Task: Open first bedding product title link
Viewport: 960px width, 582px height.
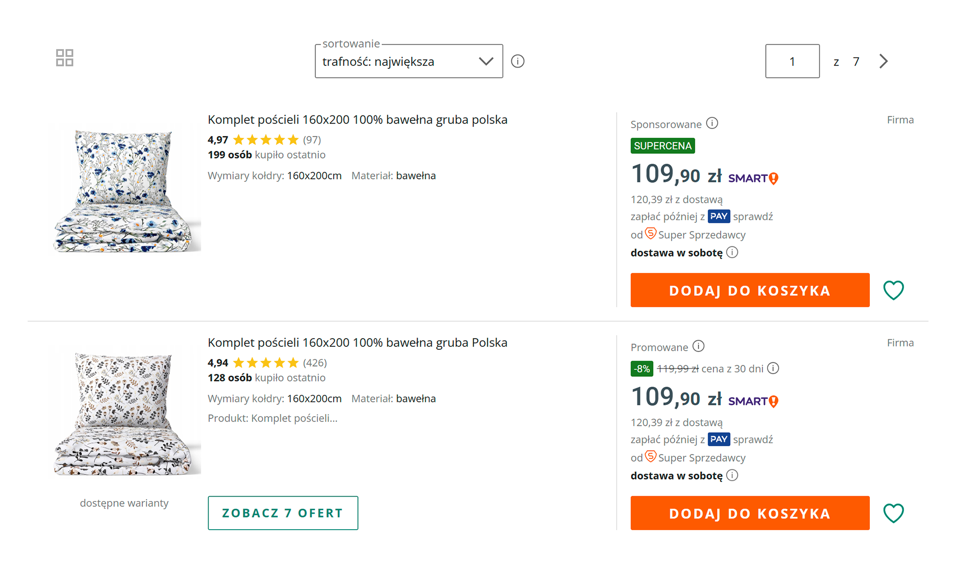Action: coord(357,120)
